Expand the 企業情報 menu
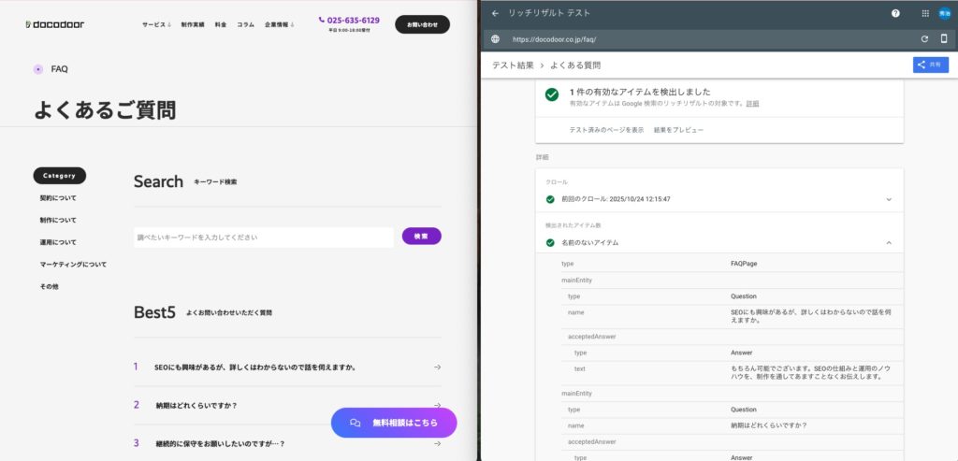This screenshot has height=461, width=958. pos(279,24)
